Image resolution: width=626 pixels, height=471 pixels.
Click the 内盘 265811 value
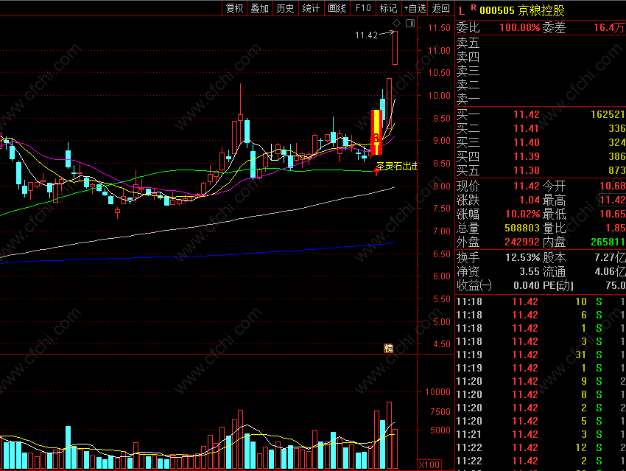608,242
